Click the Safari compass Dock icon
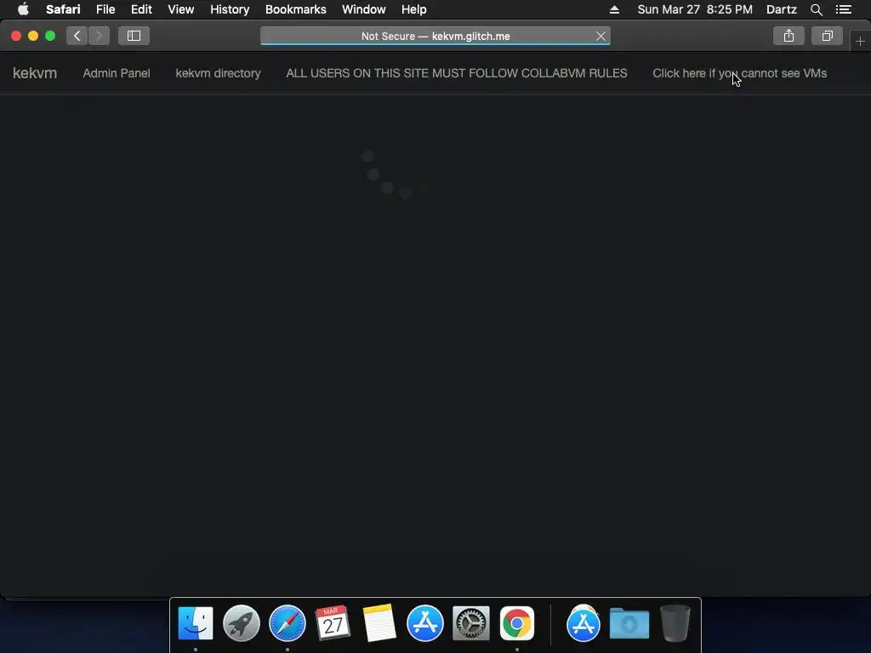The height and width of the screenshot is (653, 871). click(287, 623)
